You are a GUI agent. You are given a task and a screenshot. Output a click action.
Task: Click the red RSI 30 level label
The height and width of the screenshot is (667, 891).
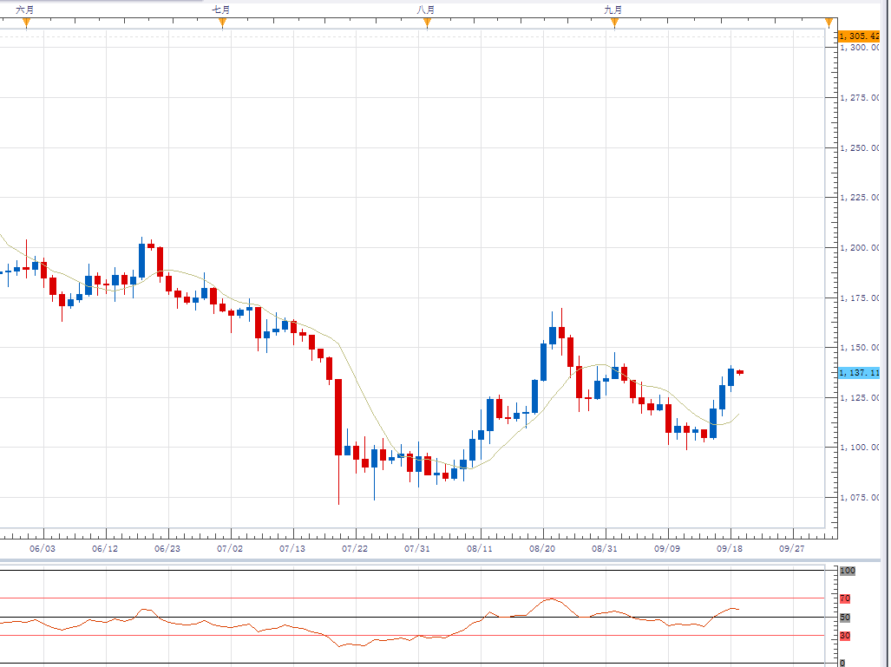pos(844,636)
